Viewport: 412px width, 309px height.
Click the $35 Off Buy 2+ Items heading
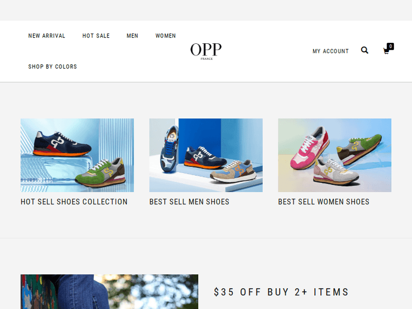tap(281, 292)
